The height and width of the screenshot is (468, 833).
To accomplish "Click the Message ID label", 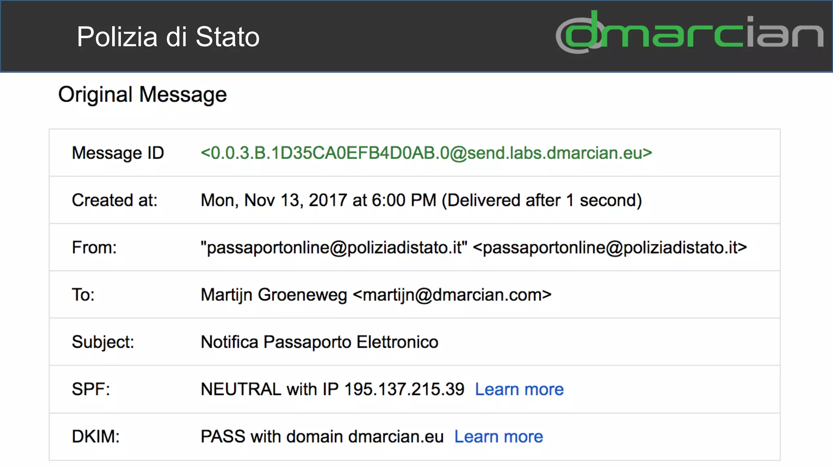I will pos(118,153).
